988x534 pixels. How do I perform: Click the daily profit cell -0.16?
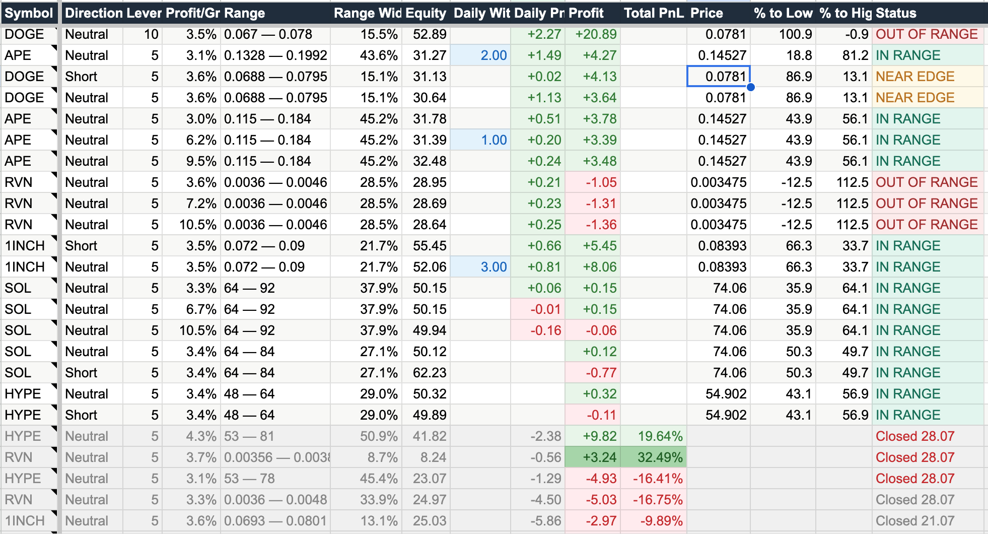coord(538,330)
